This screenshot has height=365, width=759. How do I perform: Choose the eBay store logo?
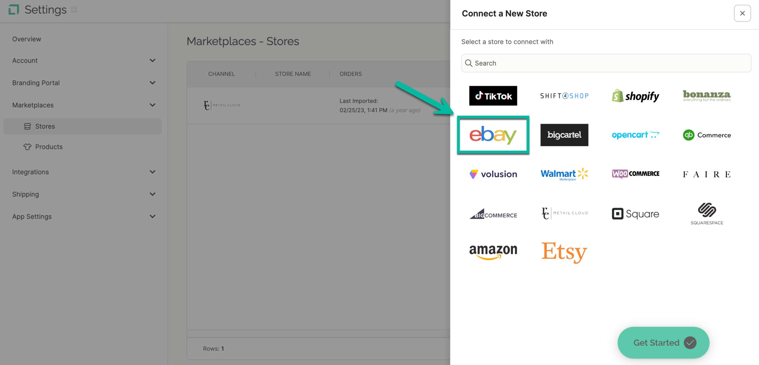pyautogui.click(x=493, y=135)
